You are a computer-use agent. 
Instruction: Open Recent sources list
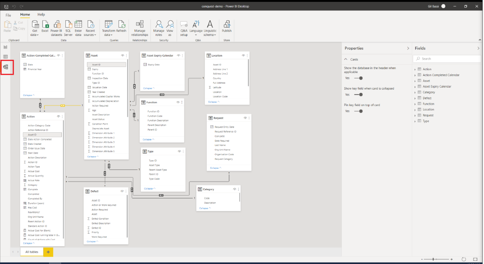pos(90,29)
